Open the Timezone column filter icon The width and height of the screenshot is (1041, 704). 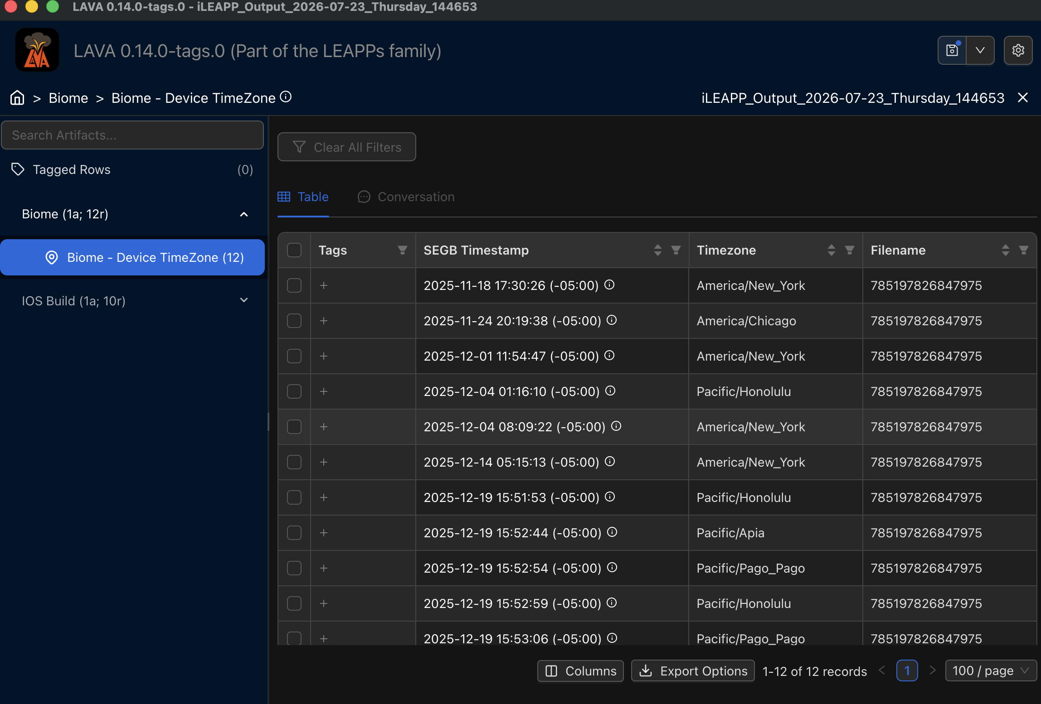point(849,250)
